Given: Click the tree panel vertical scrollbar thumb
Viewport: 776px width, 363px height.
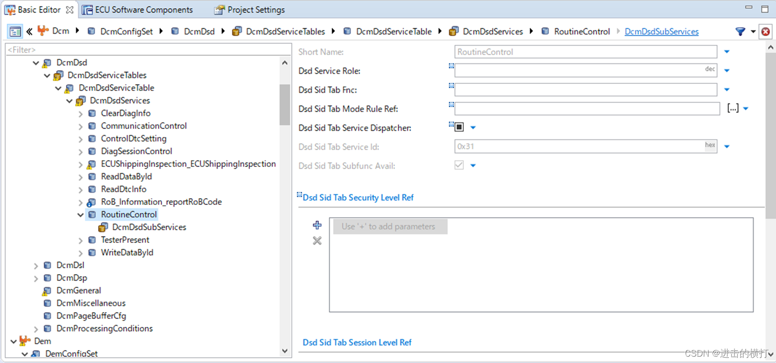Looking at the screenshot, I should (285, 104).
